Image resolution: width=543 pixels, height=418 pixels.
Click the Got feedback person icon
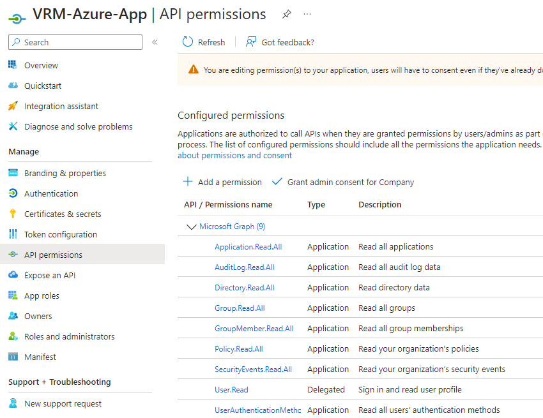250,42
